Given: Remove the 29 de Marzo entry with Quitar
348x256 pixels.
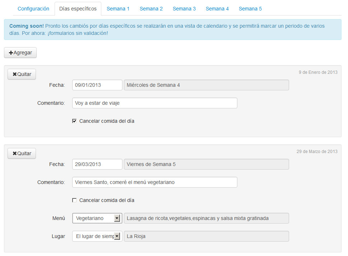Looking at the screenshot, I should pyautogui.click(x=22, y=153).
